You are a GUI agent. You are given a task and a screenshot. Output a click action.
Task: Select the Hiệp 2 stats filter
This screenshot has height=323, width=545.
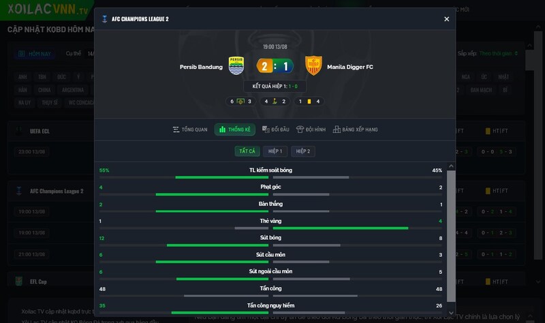click(302, 151)
